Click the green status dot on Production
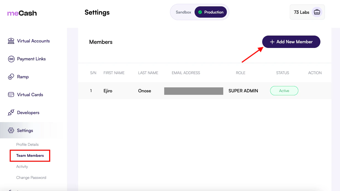The height and width of the screenshot is (191, 340). pyautogui.click(x=200, y=12)
